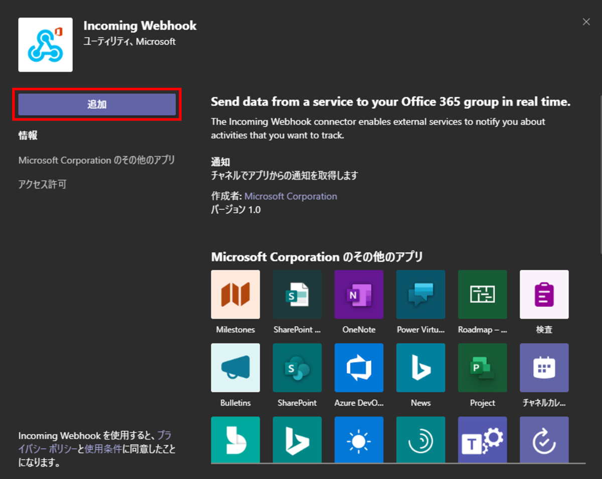Close the Incoming Webhook dialog

coord(586,22)
